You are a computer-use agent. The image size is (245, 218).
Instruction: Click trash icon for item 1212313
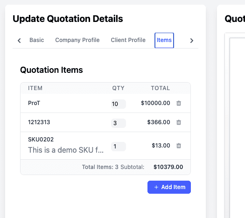click(x=179, y=122)
